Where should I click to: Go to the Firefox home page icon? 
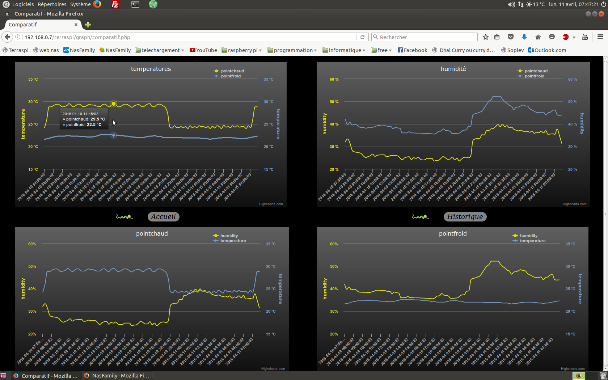pos(538,37)
